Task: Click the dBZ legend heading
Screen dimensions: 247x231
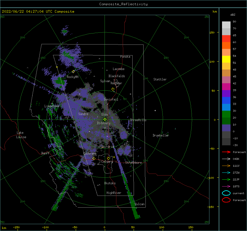Action: coord(233,15)
